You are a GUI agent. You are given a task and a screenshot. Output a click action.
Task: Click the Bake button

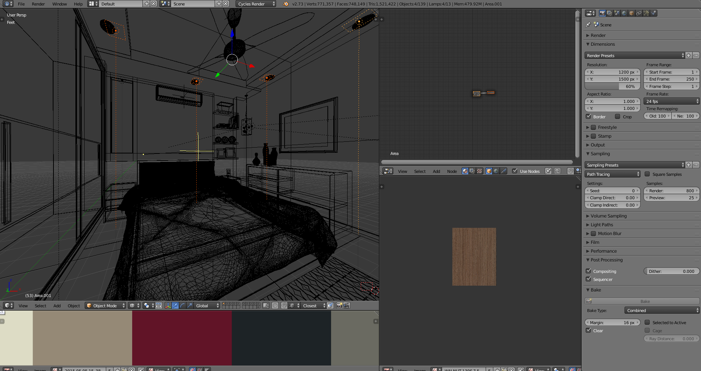[x=642, y=301]
